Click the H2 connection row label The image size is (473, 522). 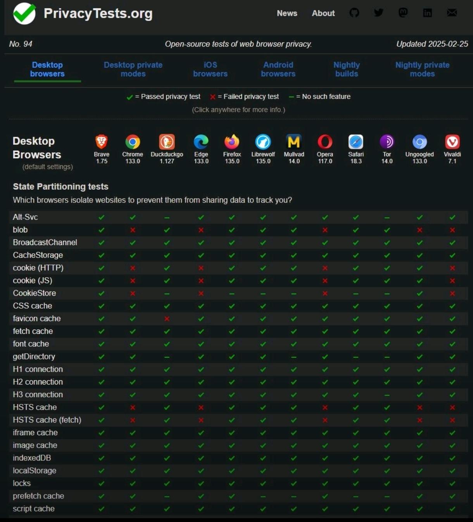[x=38, y=382]
